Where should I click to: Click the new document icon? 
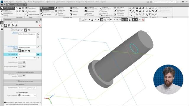(17, 8)
